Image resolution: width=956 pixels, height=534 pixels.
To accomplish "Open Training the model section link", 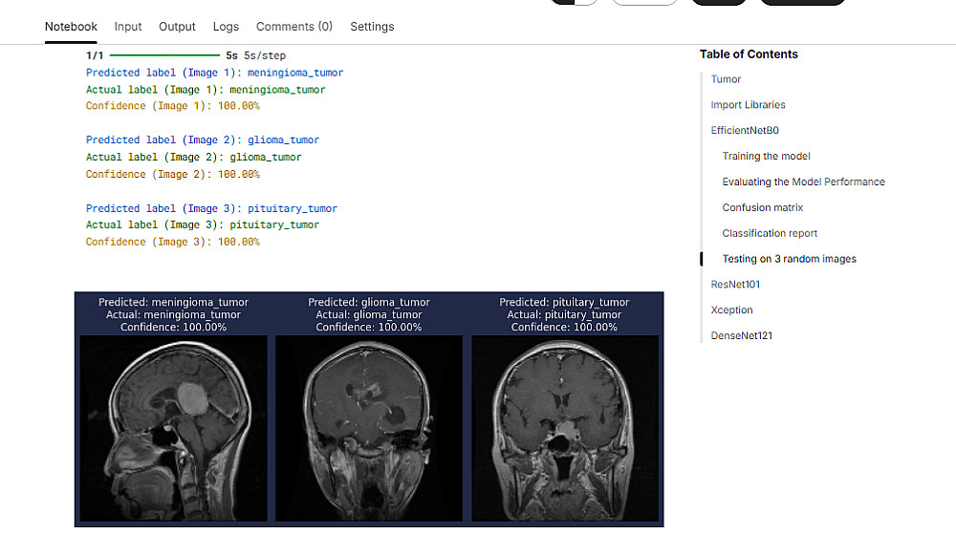I will pyautogui.click(x=766, y=157).
